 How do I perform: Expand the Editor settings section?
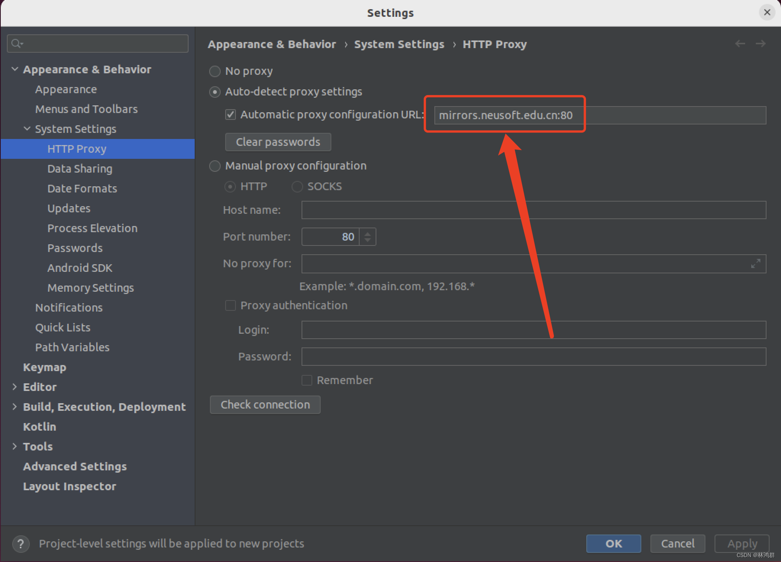point(15,387)
